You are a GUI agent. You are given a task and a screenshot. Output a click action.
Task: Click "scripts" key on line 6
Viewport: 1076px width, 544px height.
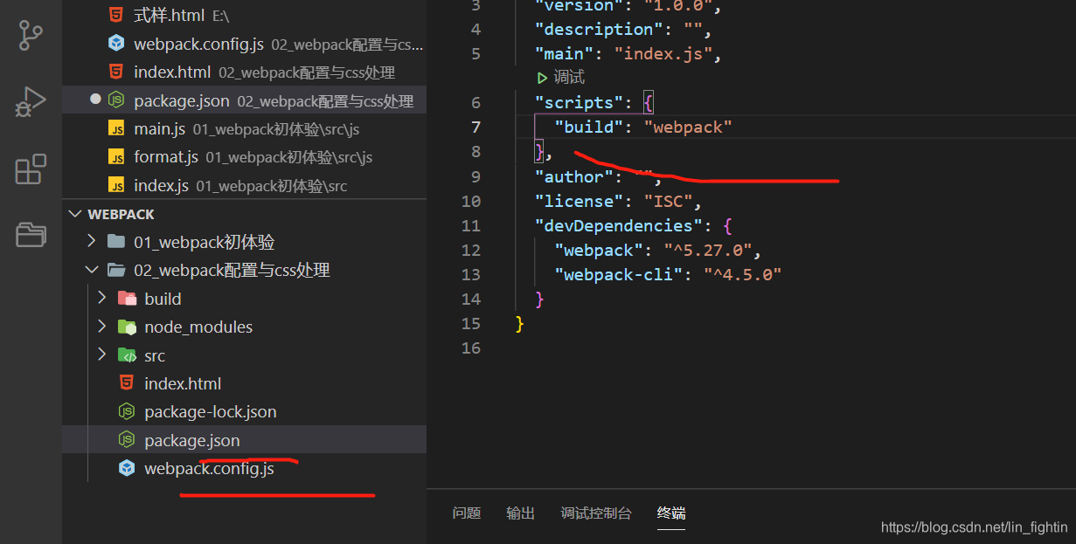tap(579, 102)
